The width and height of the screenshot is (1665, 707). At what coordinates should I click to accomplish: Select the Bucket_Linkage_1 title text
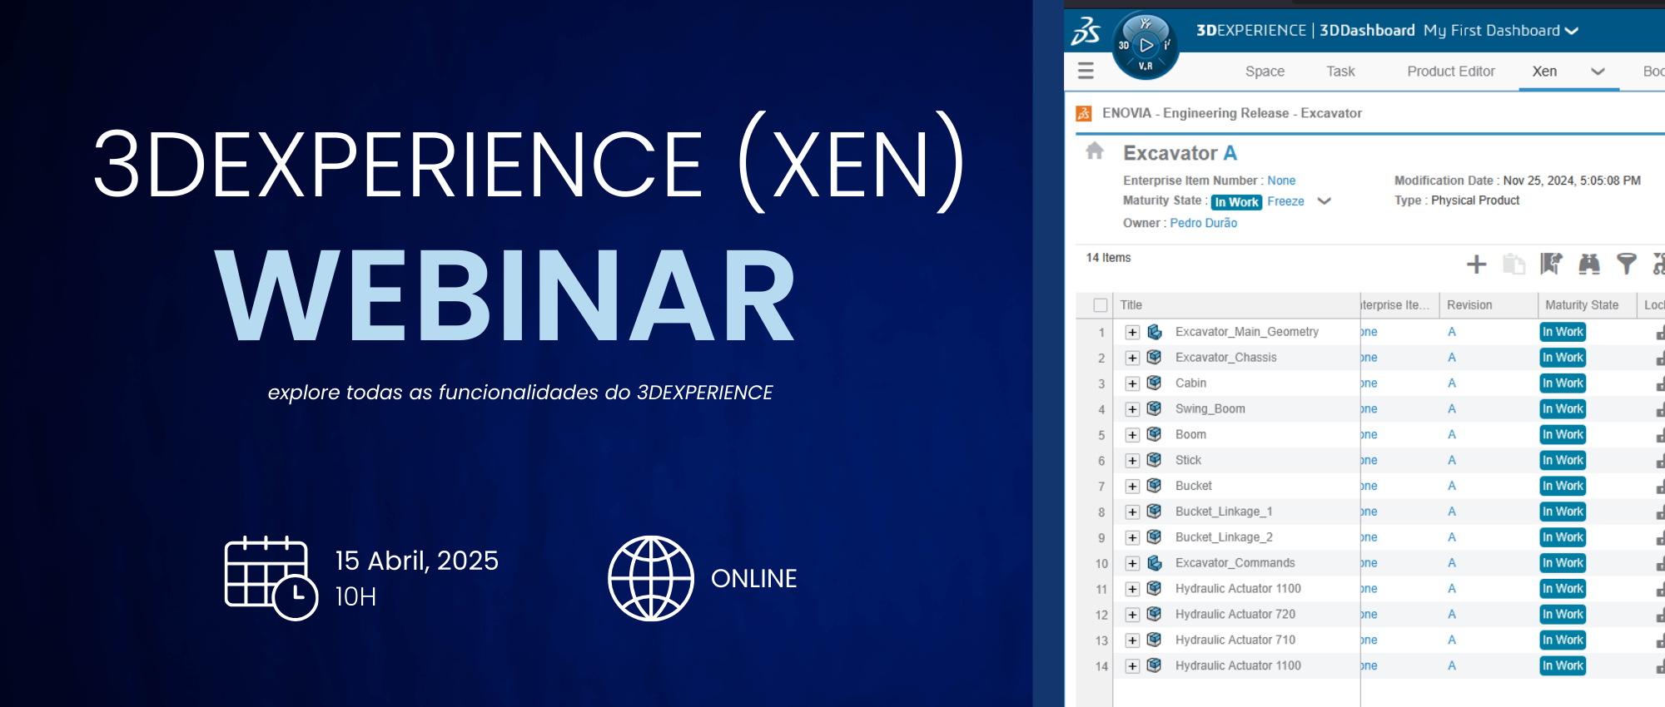(x=1224, y=512)
